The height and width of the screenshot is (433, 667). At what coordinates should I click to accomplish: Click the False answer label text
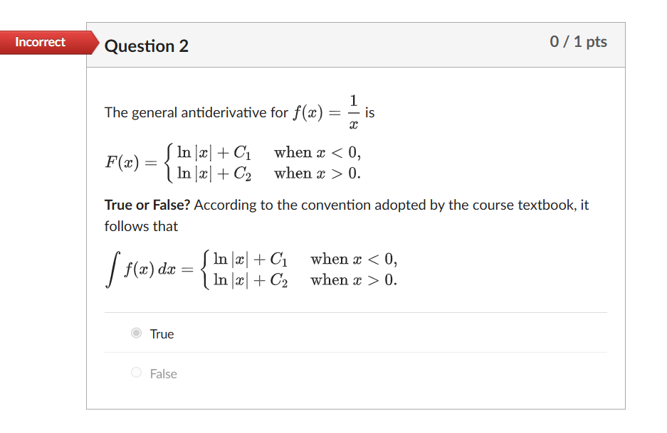click(163, 373)
